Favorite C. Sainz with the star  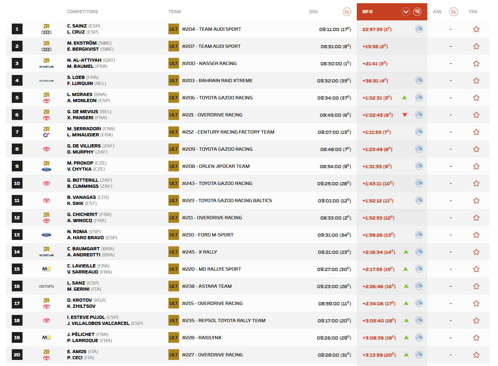[x=476, y=29]
